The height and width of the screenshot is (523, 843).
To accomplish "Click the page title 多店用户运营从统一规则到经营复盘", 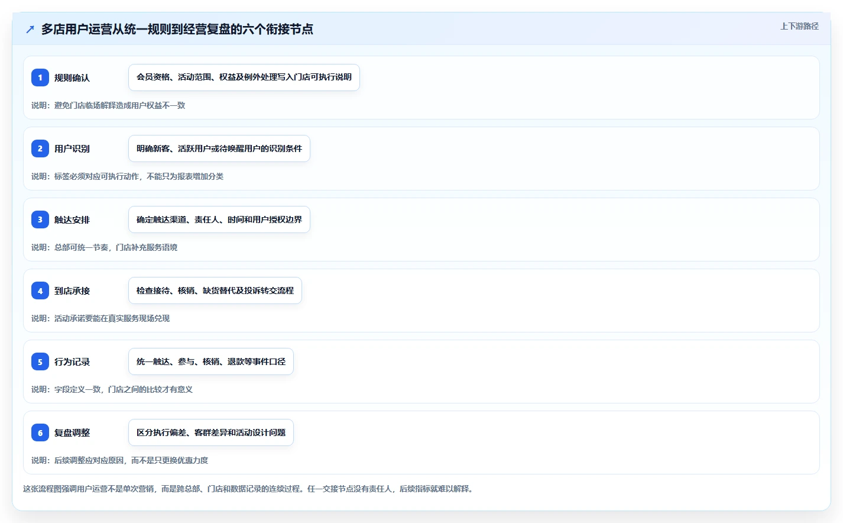I will pos(177,29).
